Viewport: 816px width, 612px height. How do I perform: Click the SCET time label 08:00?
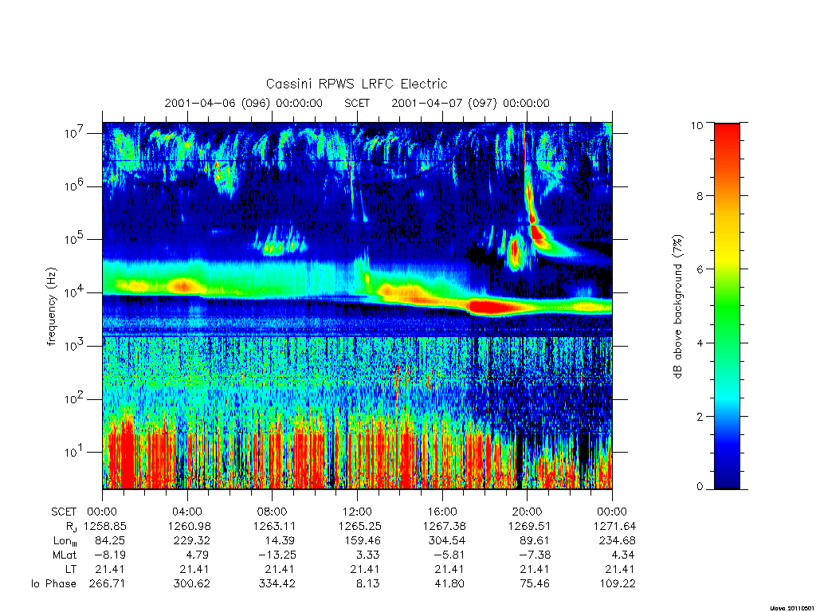[273, 512]
